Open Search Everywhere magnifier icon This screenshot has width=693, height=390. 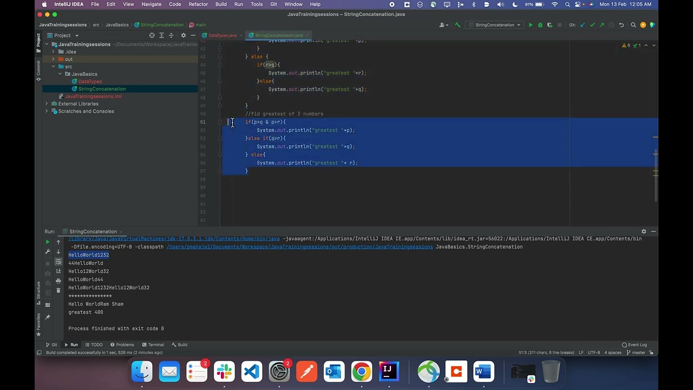pos(633,25)
